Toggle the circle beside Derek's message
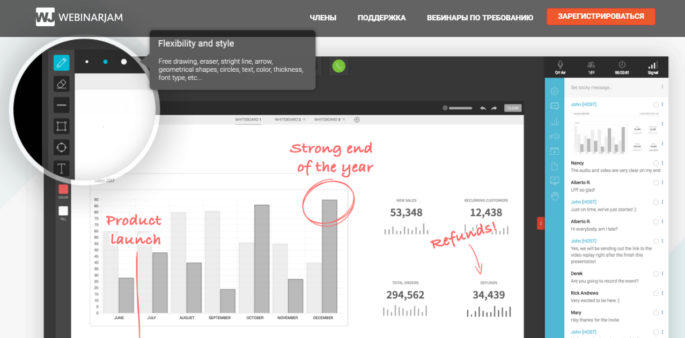The height and width of the screenshot is (338, 685). tap(656, 274)
